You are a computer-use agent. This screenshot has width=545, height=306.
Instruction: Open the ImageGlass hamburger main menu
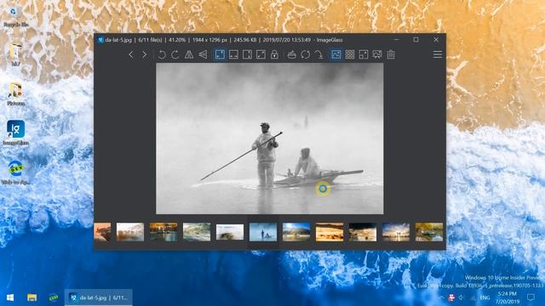click(x=437, y=54)
